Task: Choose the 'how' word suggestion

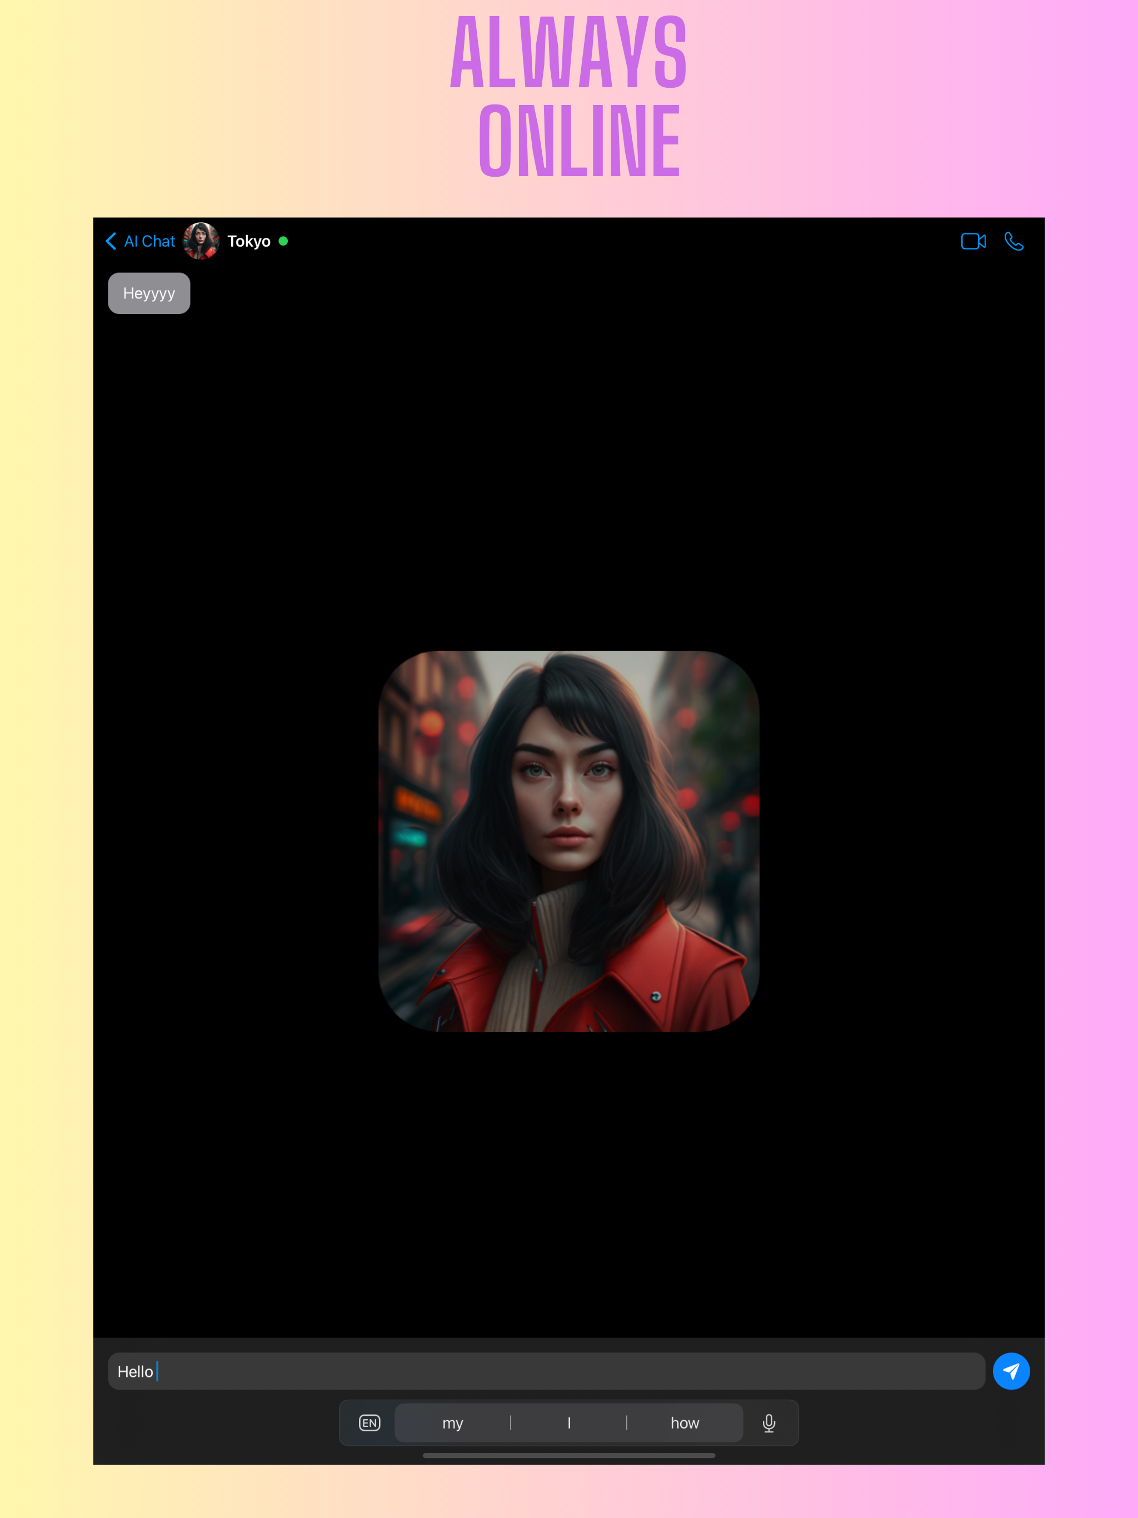Action: tap(685, 1422)
